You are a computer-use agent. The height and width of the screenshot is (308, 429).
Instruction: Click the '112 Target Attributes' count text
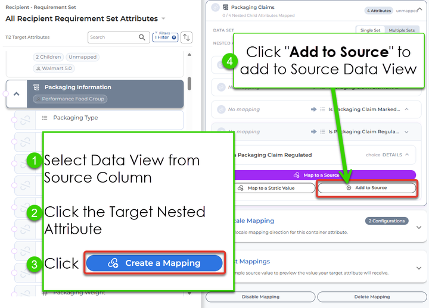(x=27, y=37)
